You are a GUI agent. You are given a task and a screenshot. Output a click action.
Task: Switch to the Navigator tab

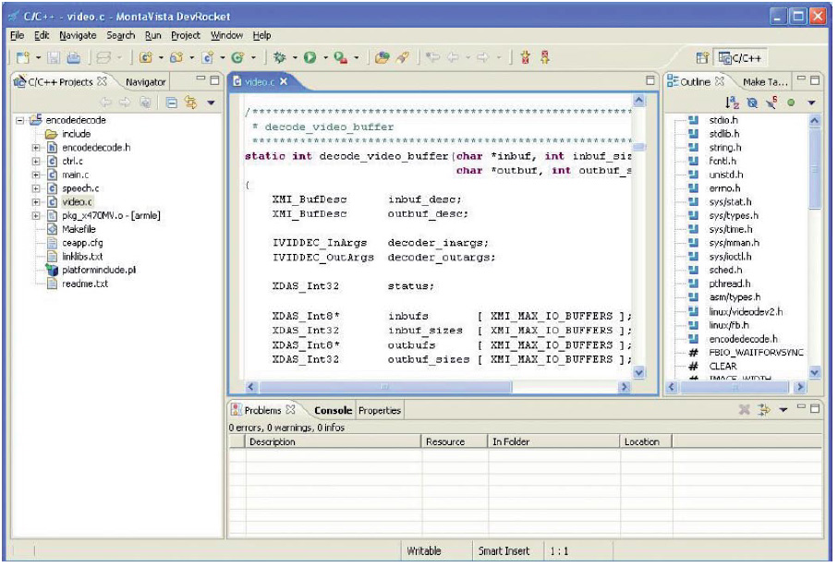pyautogui.click(x=145, y=82)
